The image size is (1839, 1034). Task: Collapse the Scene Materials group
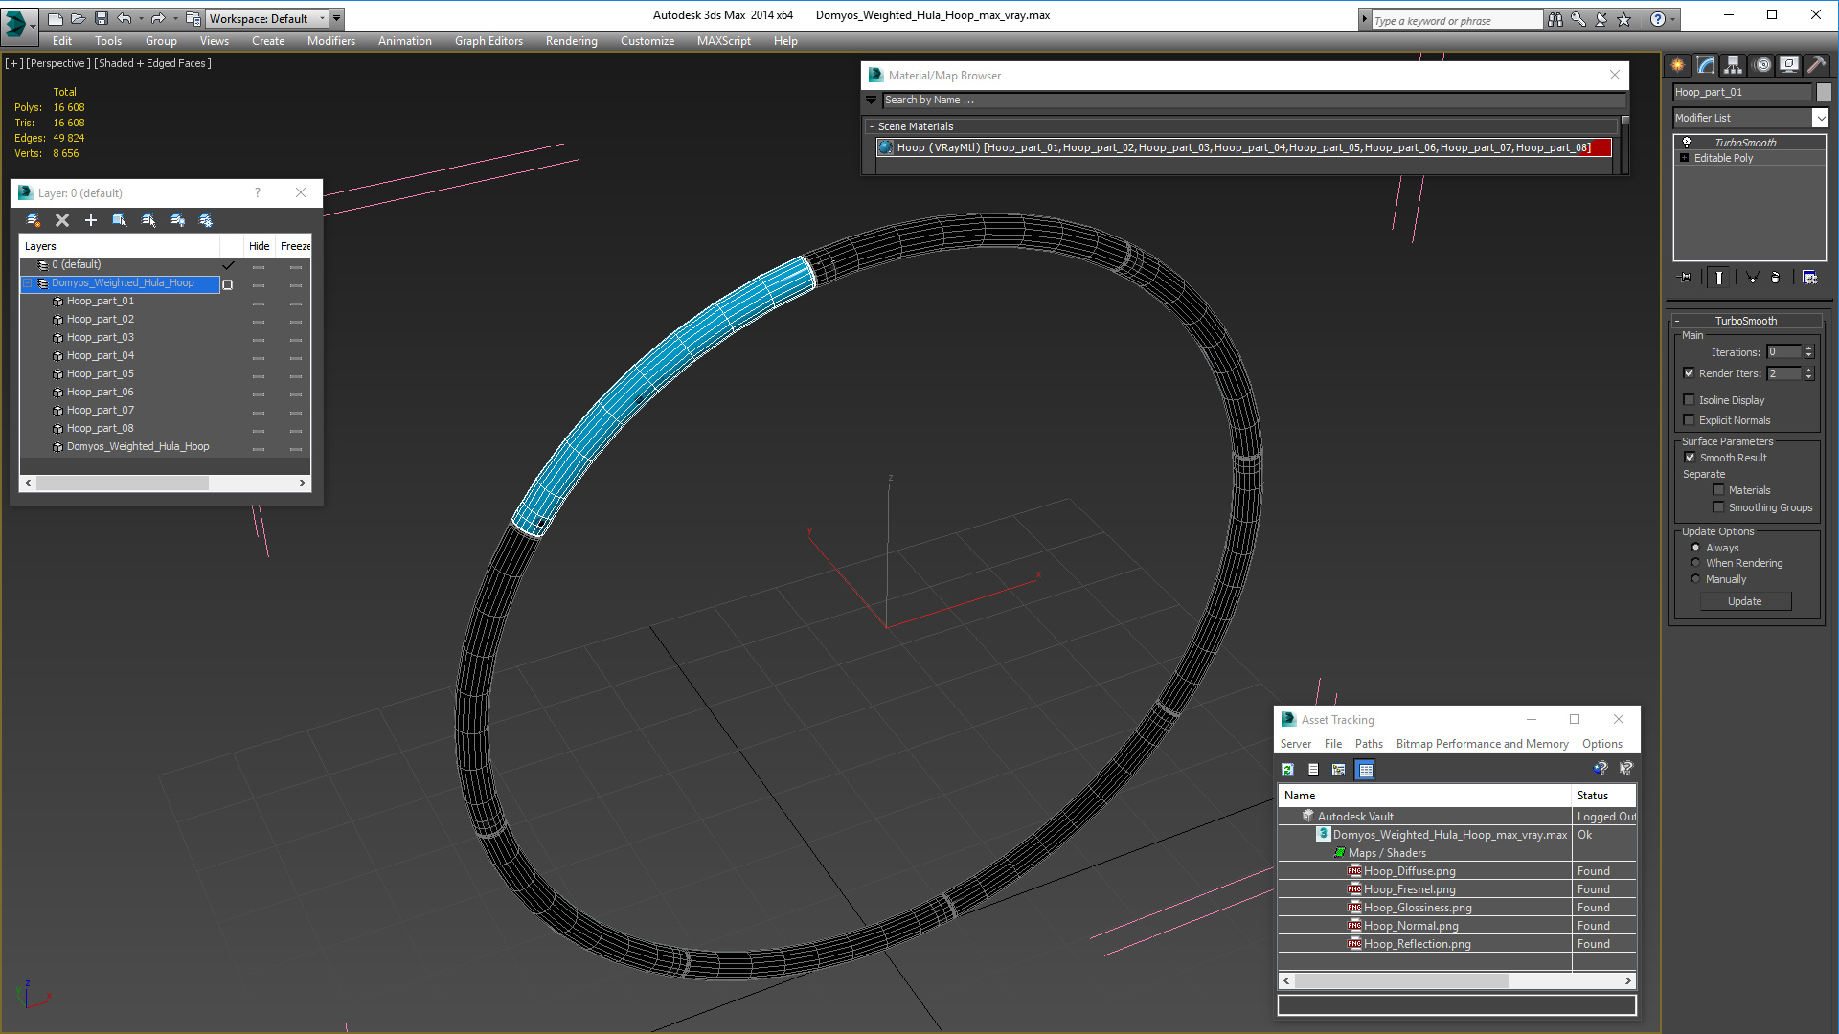[871, 126]
